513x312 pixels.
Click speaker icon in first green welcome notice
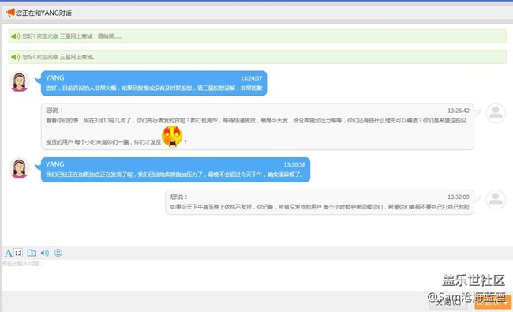tap(15, 36)
